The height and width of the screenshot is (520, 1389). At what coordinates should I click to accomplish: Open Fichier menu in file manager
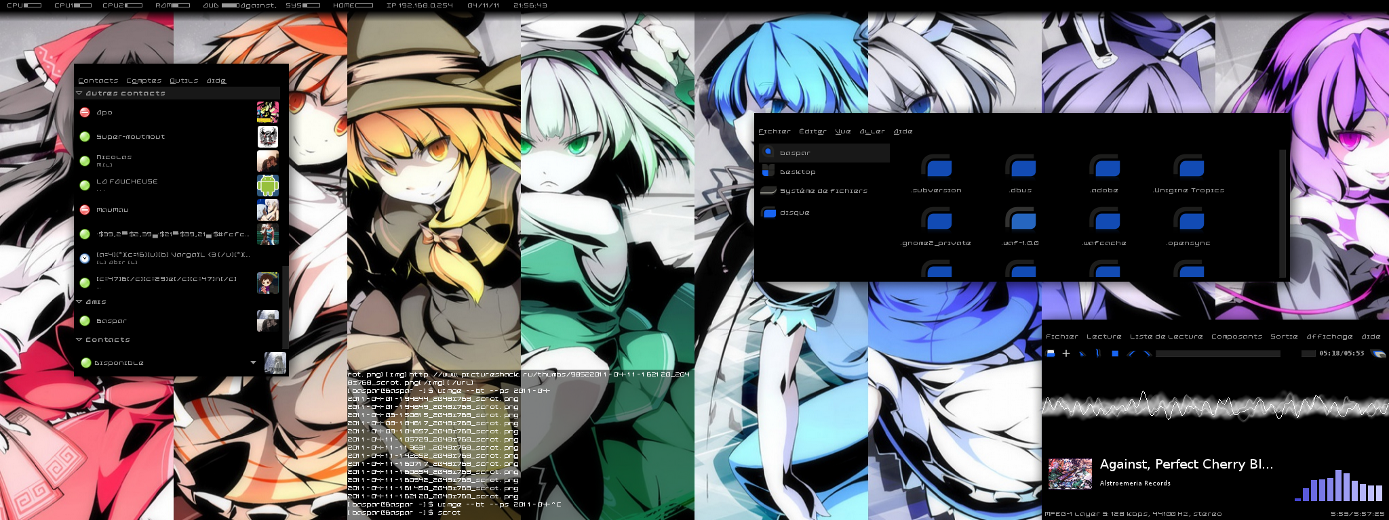(775, 131)
